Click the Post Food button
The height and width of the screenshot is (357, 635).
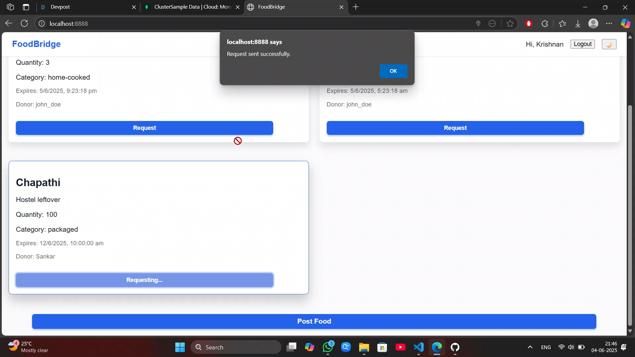(314, 321)
